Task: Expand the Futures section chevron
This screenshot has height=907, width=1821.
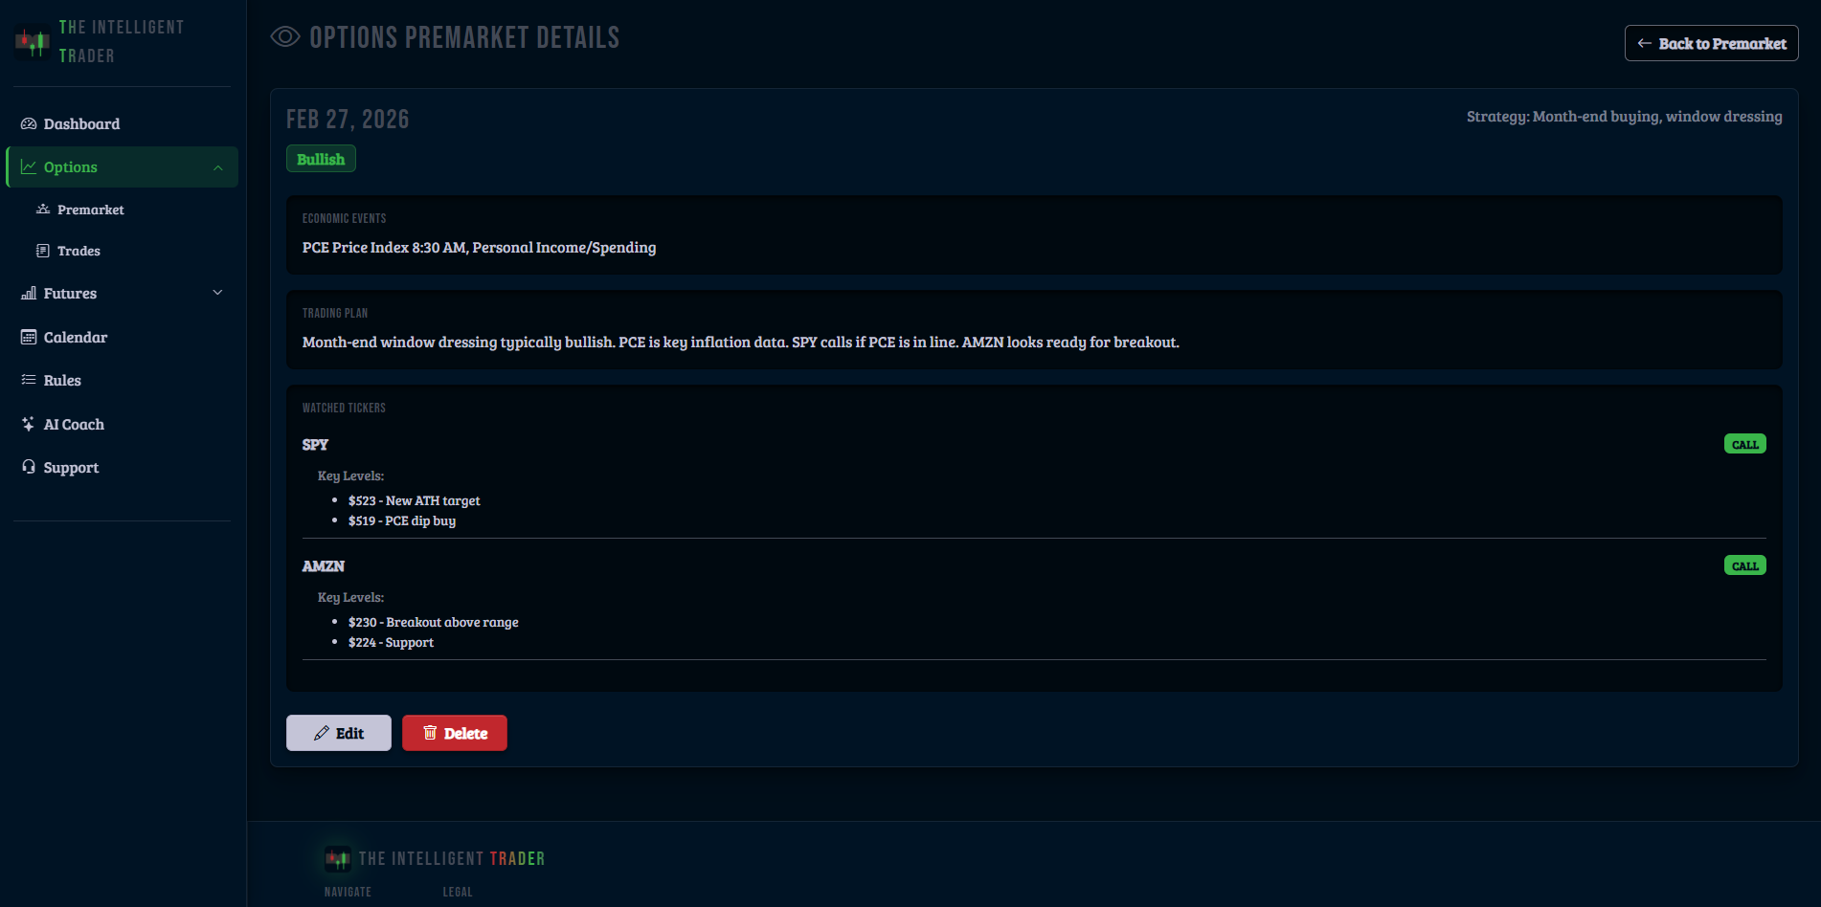Action: coord(218,293)
